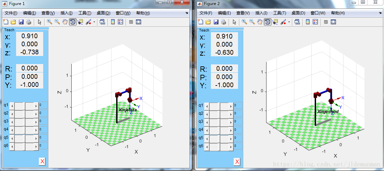This screenshot has height=171, width=384.
Task: Click z value -0.630 in Figure 2
Action: pos(225,52)
